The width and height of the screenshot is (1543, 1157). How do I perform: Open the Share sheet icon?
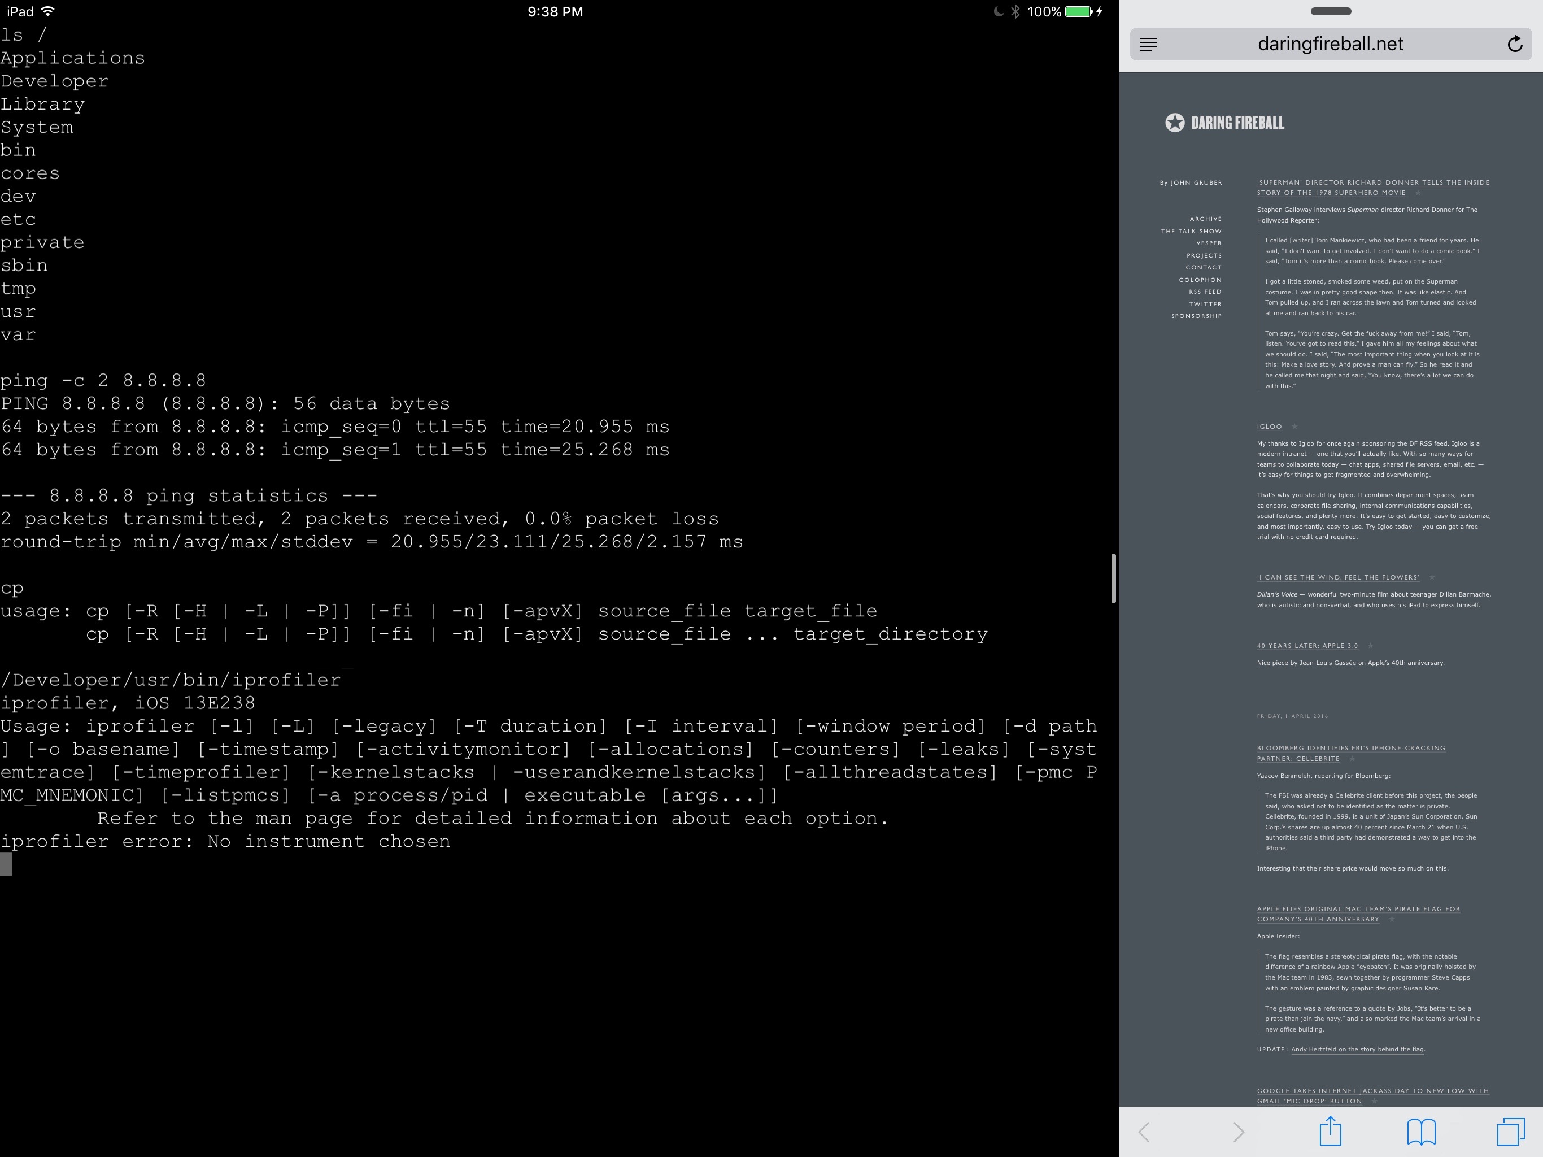[x=1330, y=1131]
